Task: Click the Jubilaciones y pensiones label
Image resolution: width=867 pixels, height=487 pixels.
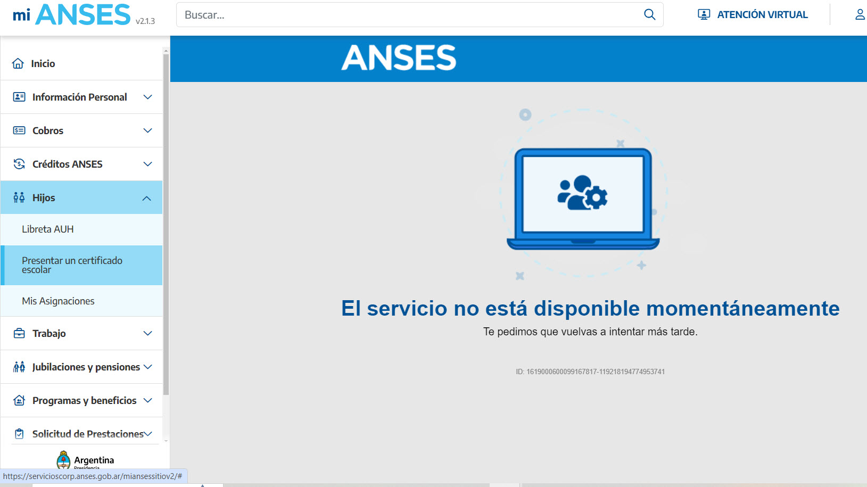Action: 86,367
